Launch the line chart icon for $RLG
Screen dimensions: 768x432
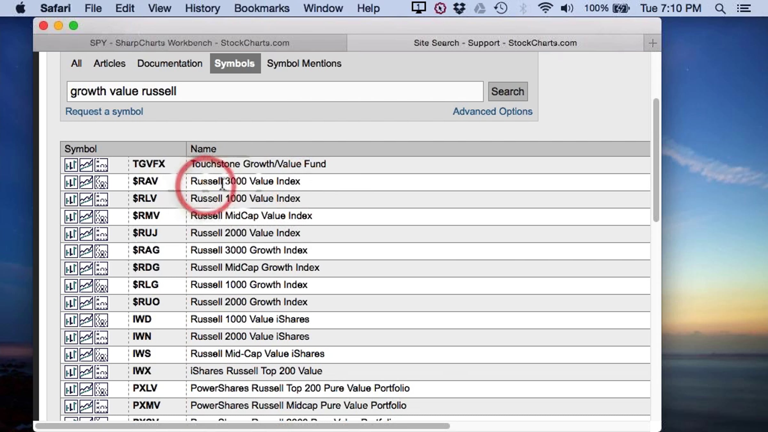86,286
